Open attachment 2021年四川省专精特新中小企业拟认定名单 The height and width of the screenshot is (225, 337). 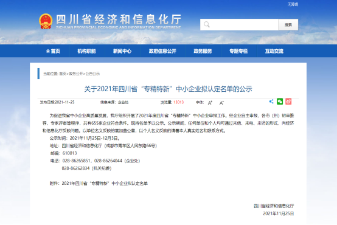[x=105, y=183]
